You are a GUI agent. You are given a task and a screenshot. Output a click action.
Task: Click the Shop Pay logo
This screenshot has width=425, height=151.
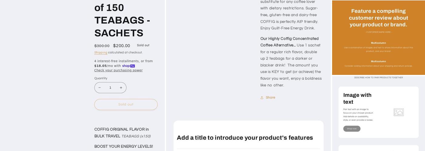pos(128,66)
